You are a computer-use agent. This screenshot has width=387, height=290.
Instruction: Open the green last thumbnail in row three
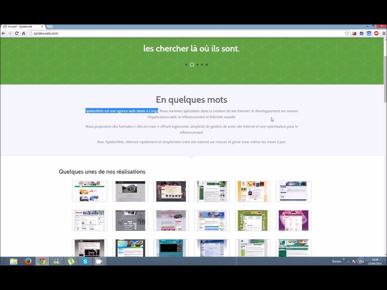click(293, 248)
